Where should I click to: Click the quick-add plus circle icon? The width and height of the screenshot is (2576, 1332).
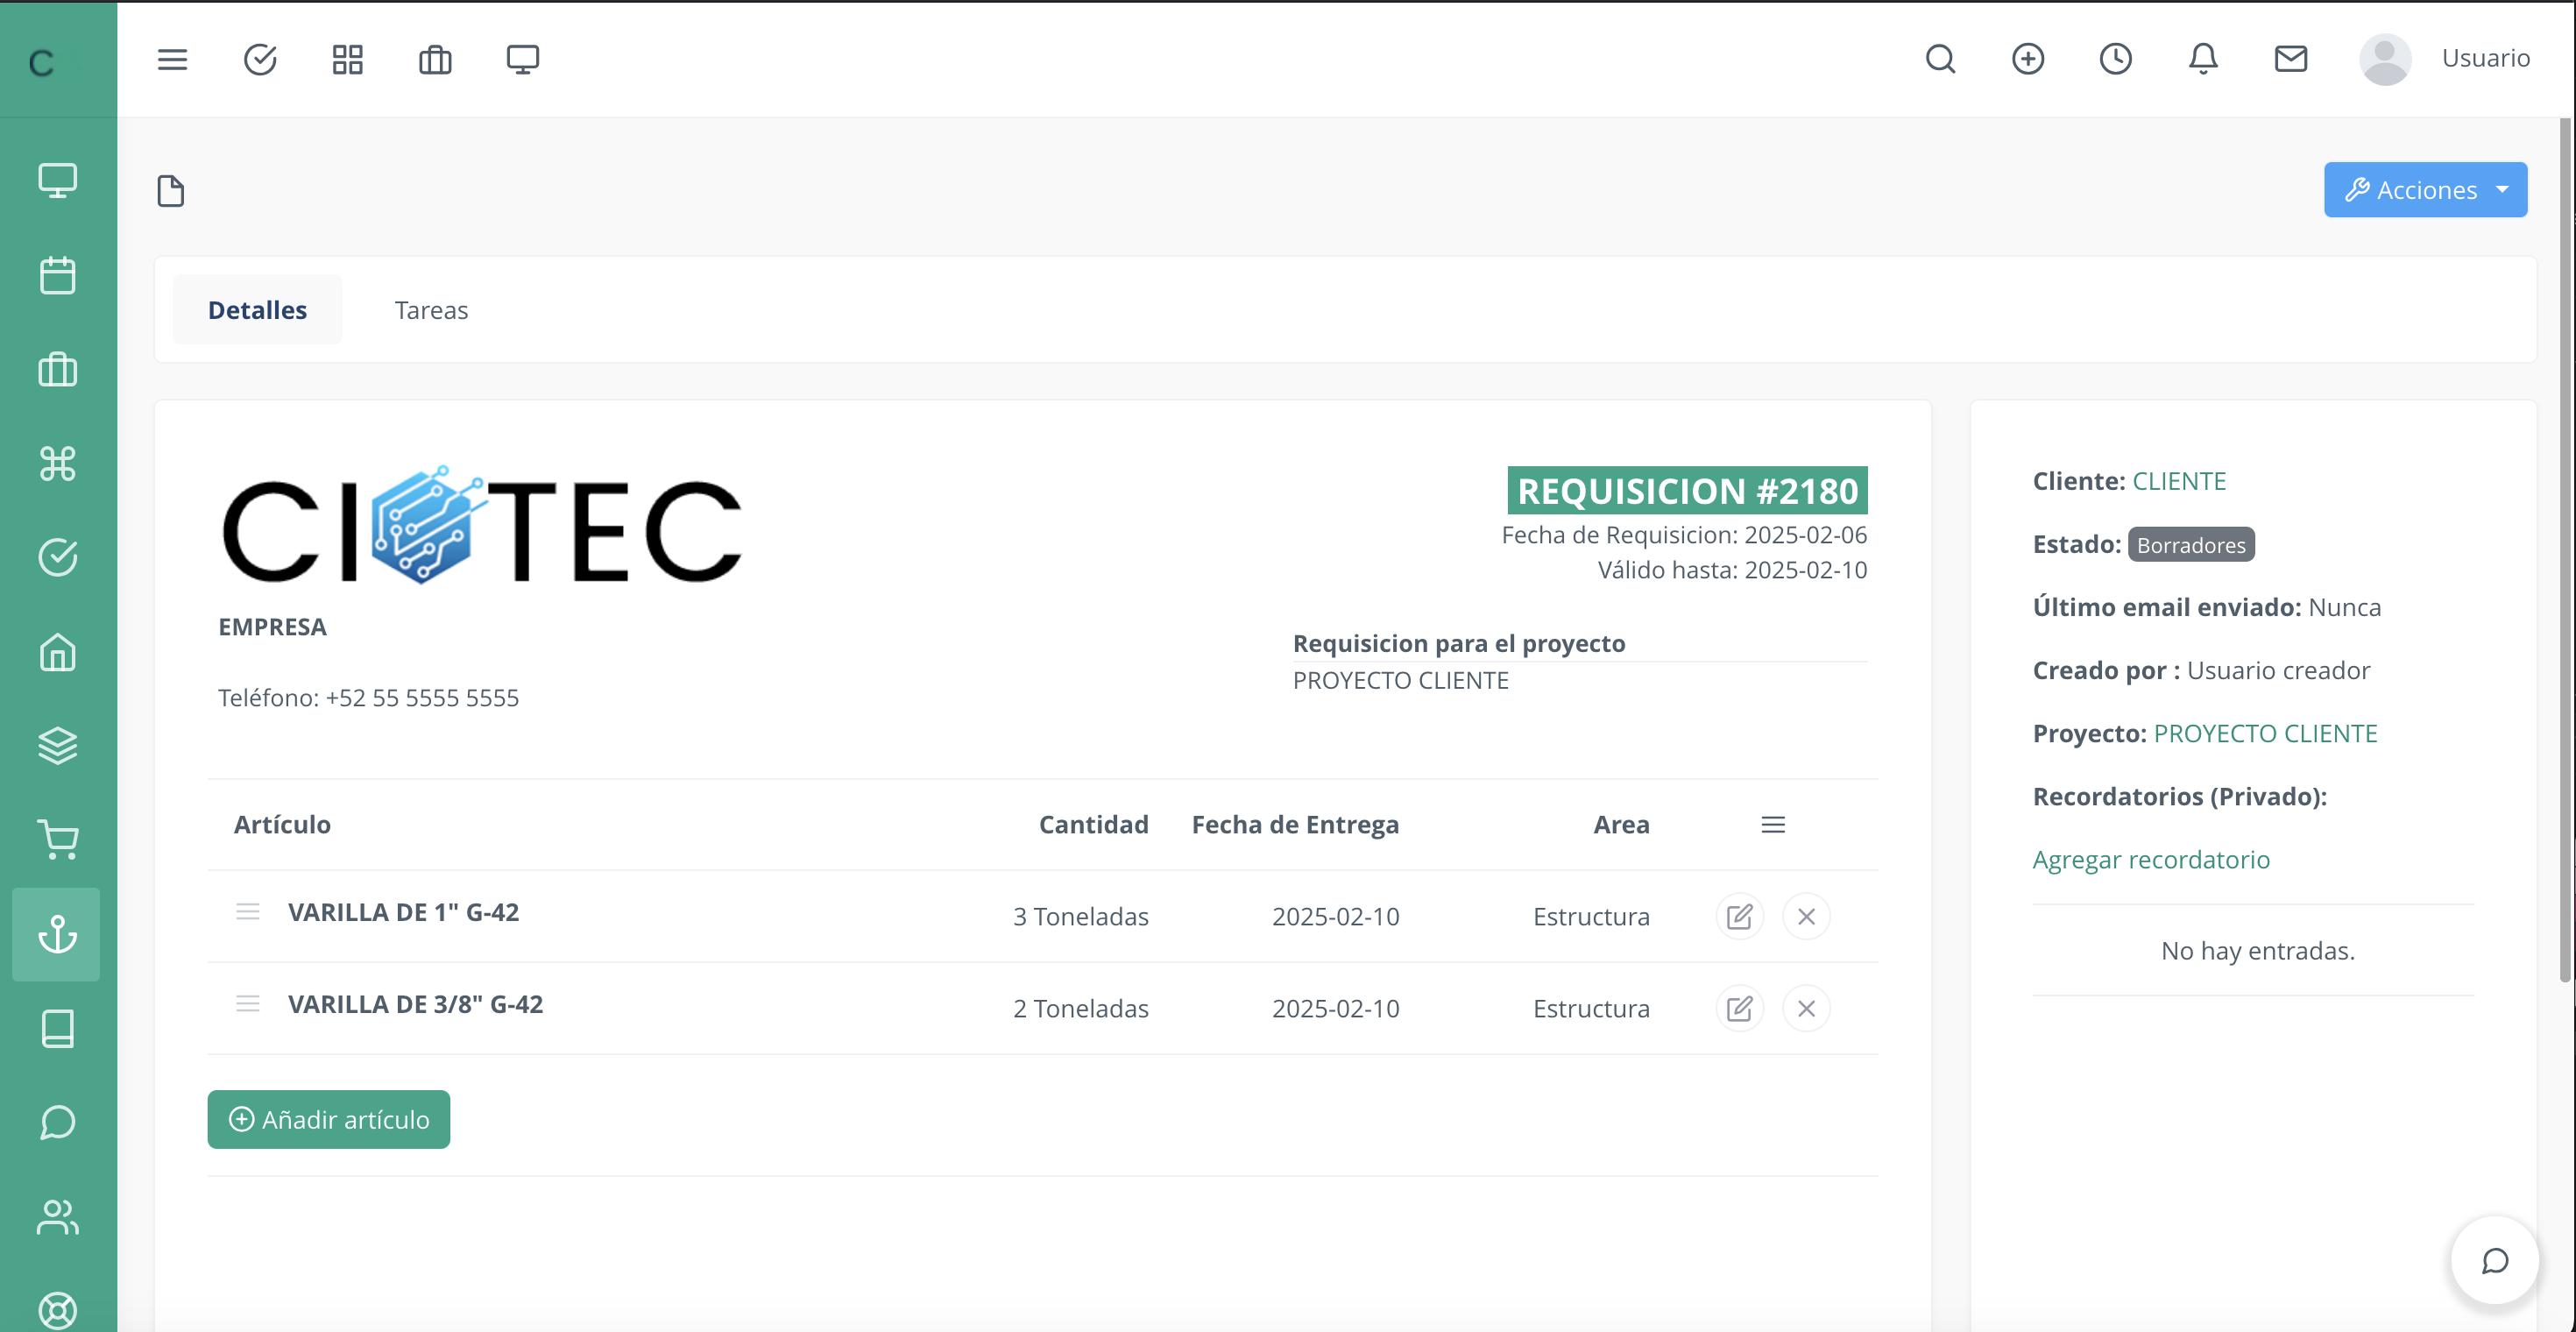(2027, 59)
